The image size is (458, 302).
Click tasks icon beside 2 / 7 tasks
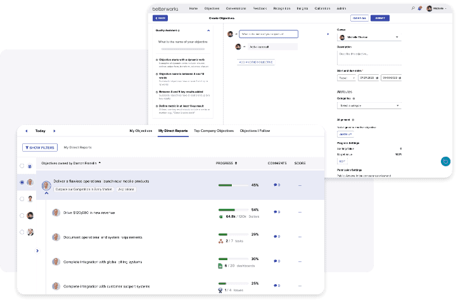pyautogui.click(x=221, y=241)
